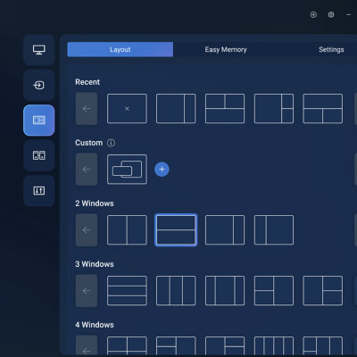The image size is (357, 357).
Task: Switch to the Layout tab
Action: point(120,49)
